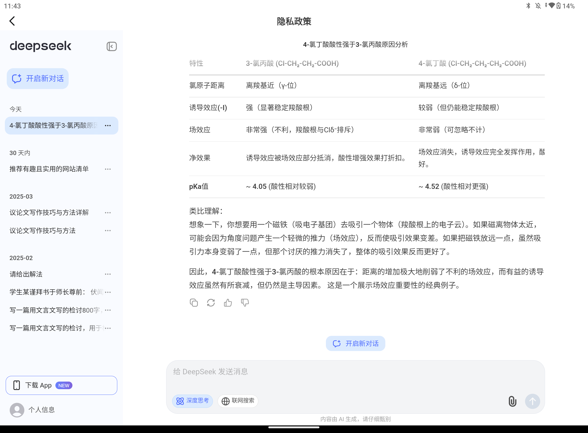The height and width of the screenshot is (433, 588).
Task: Open 写一篇用文言文写的检讨800字 conversation
Action: (56, 310)
